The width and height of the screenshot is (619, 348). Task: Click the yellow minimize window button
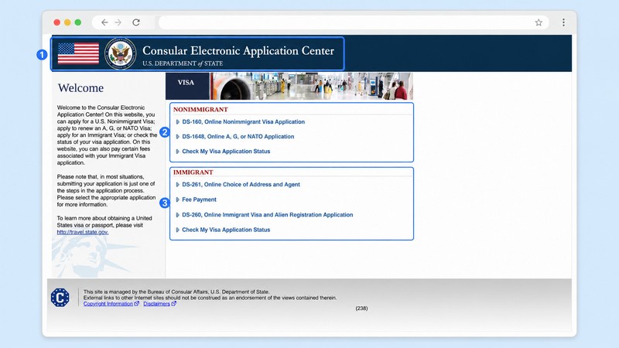click(67, 22)
